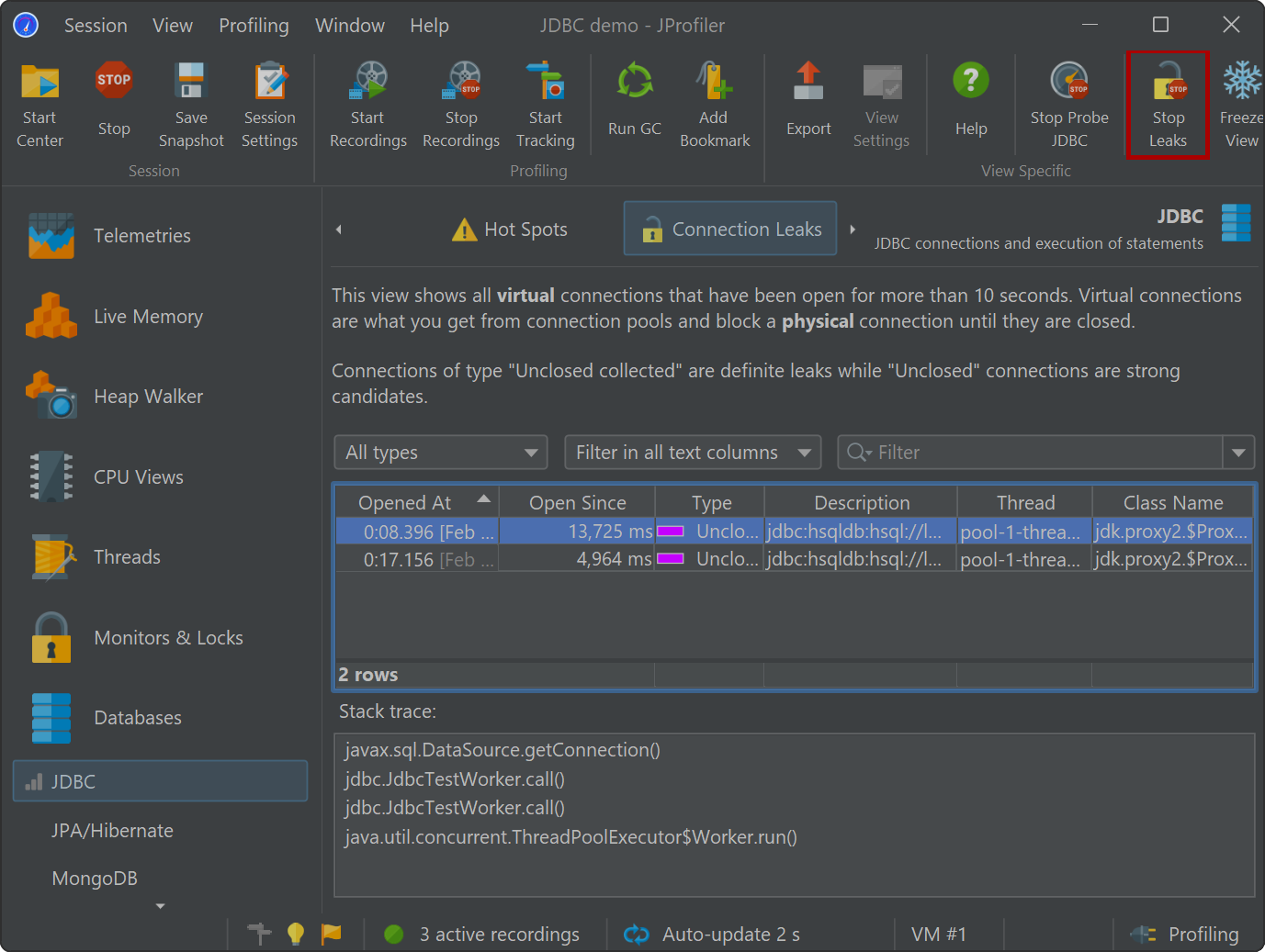Select the row opened at 0:08.396
The image size is (1265, 952).
pyautogui.click(x=794, y=532)
